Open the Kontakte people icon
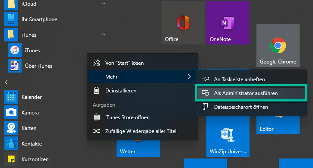Image resolution: width=313 pixels, height=168 pixels. [x=11, y=143]
